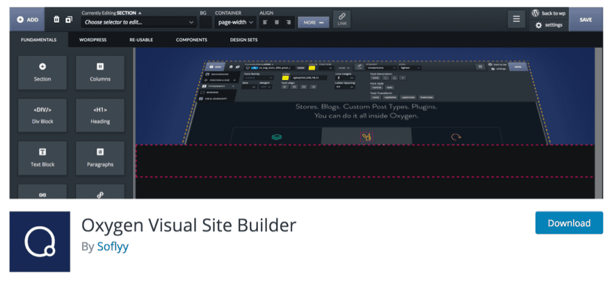Align section content right
This screenshot has height=286, width=612.
click(x=289, y=22)
